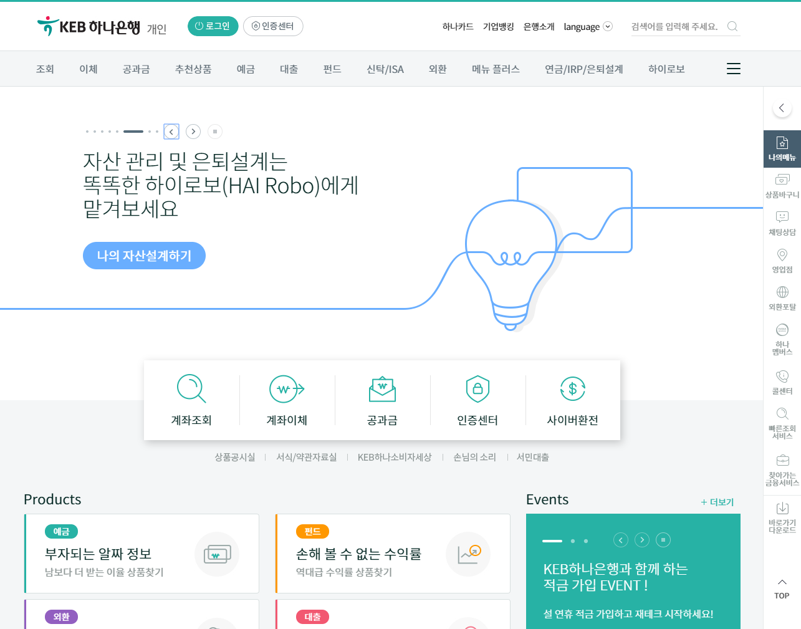This screenshot has height=629, width=801.
Task: Stop the Events slideshow
Action: pyautogui.click(x=663, y=540)
